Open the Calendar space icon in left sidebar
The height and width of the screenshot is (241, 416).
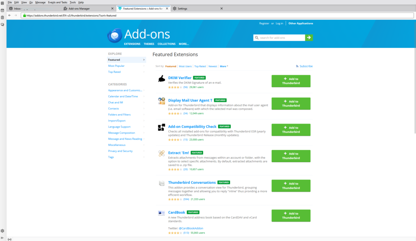click(x=2, y=11)
